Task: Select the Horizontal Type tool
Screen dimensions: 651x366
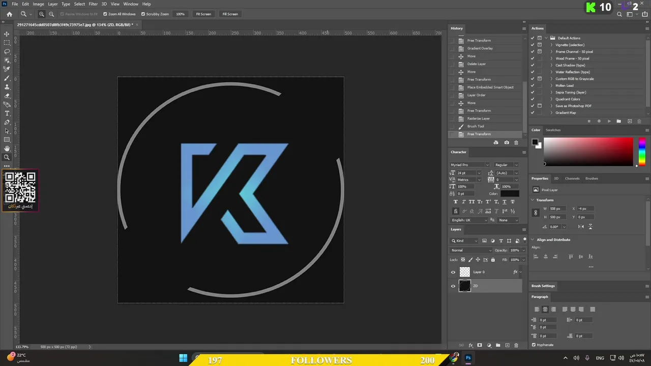Action: click(x=7, y=113)
